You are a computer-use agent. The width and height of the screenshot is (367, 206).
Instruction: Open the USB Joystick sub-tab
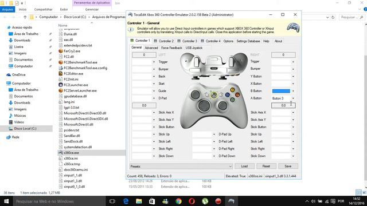(x=194, y=48)
